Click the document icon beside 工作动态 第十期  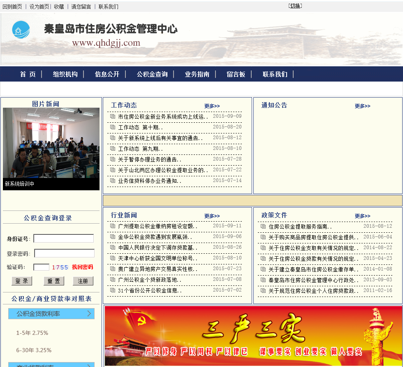tap(113, 127)
